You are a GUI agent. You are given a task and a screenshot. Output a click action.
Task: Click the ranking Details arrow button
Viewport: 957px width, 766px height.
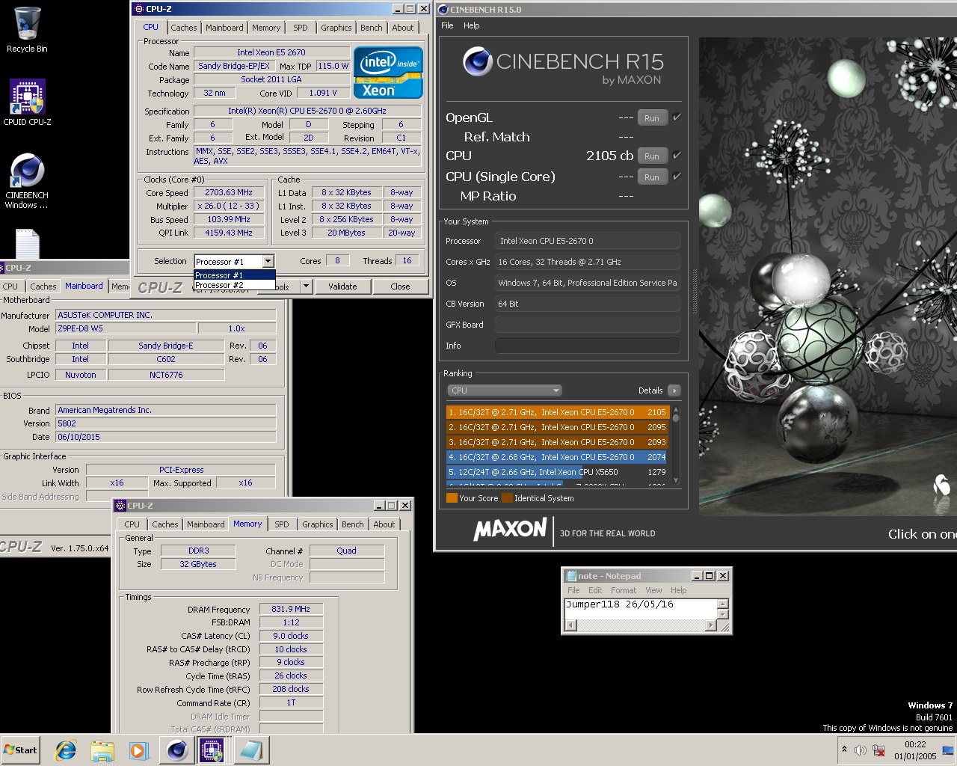[674, 390]
